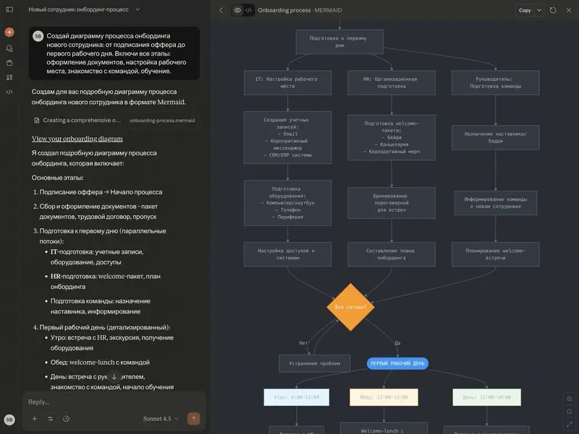Zoom the diagram with the magnifier plus icon
The width and height of the screenshot is (579, 434).
(x=569, y=399)
